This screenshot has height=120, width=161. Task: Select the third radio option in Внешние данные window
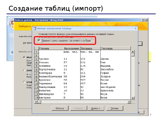pyautogui.click(x=24, y=82)
